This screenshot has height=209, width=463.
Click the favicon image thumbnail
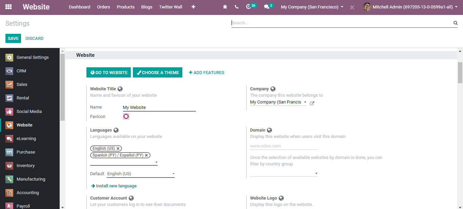[126, 116]
